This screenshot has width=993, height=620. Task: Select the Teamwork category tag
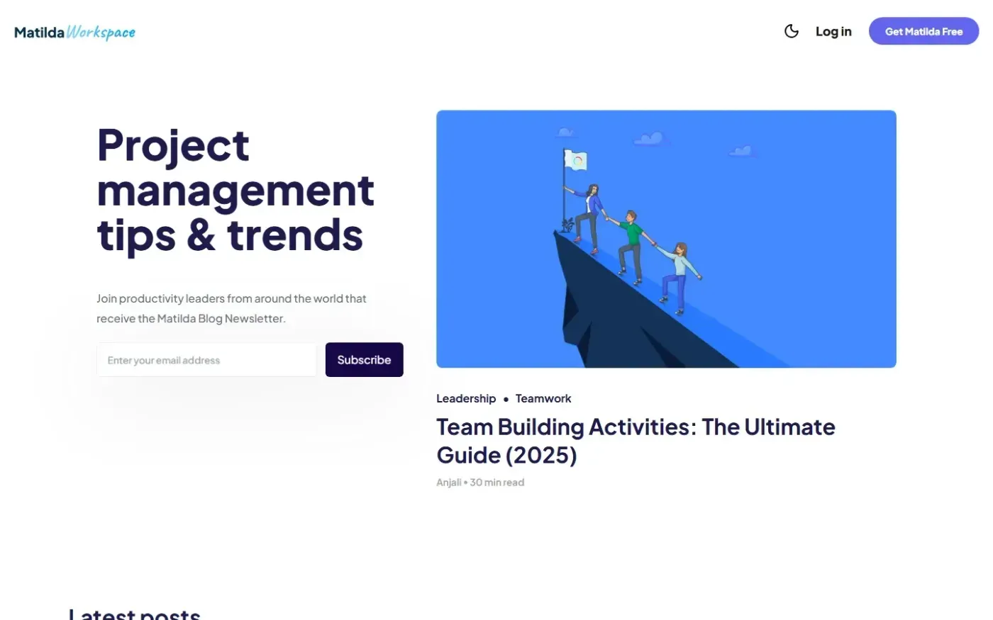(x=543, y=398)
